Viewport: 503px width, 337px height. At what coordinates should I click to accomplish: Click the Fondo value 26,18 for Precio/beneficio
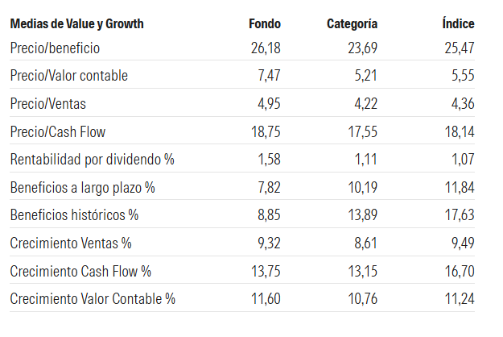click(x=266, y=48)
